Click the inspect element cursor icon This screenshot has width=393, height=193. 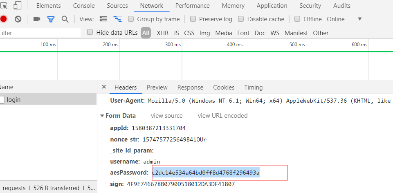(4, 6)
